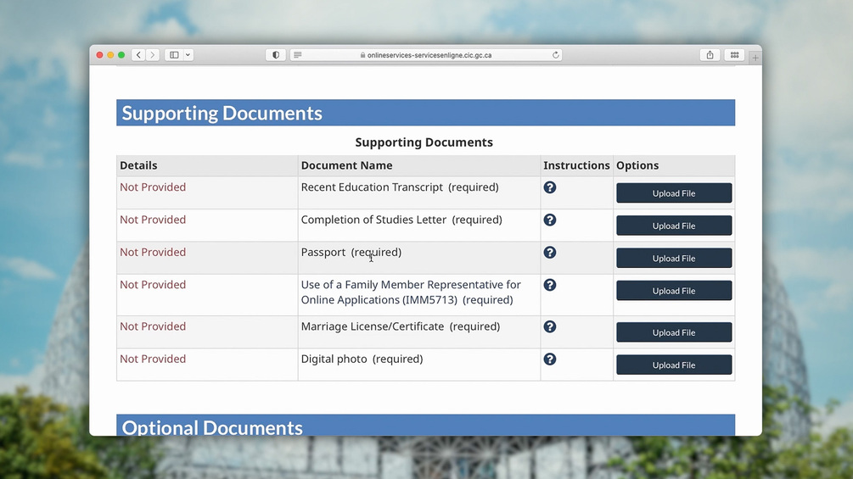Show instructions help icon for Digital photo

tap(549, 359)
